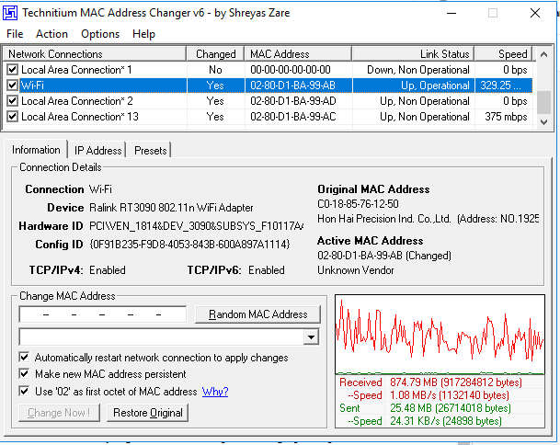Click the 375 mbps speed cell
560x445 pixels.
[x=506, y=117]
